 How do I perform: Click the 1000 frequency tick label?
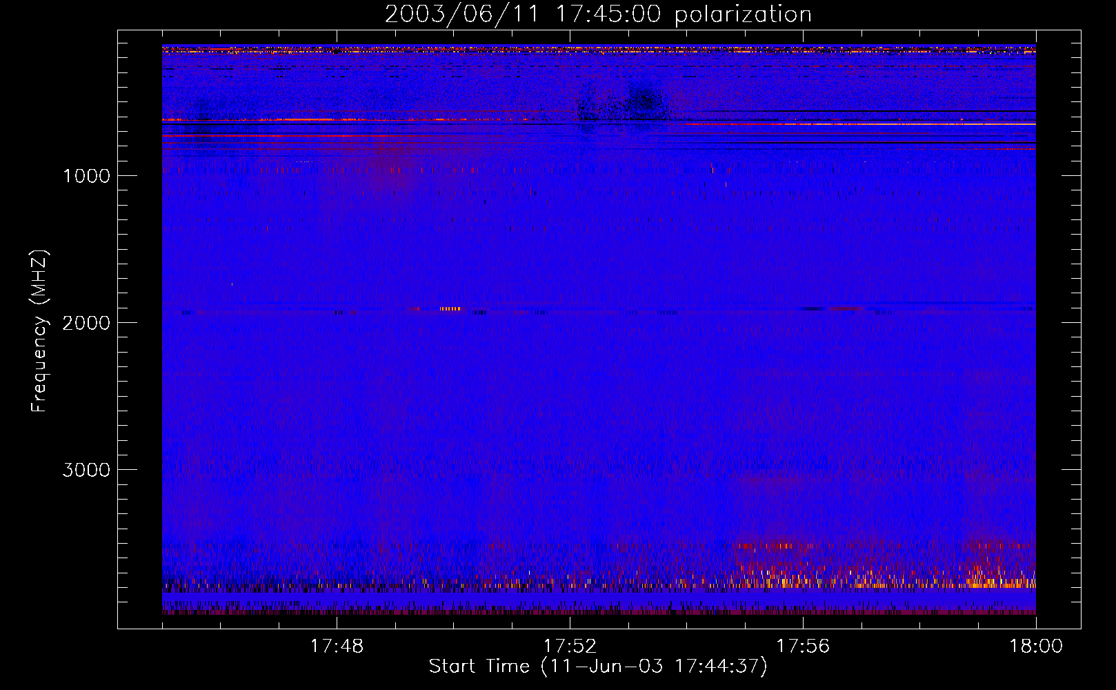86,176
